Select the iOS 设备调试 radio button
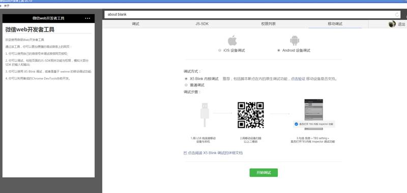The image size is (407, 193). (x=220, y=50)
